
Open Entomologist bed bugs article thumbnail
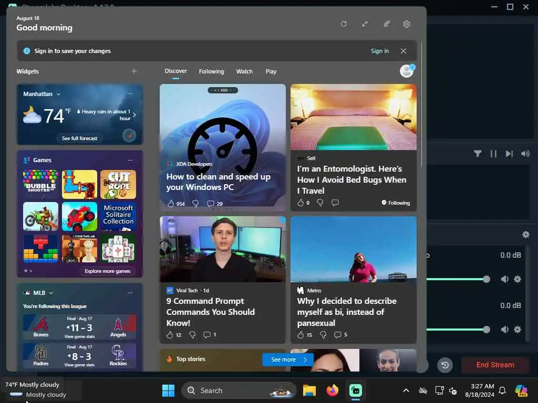[x=354, y=117]
